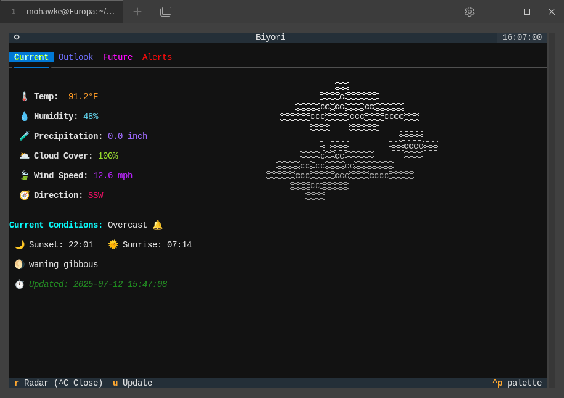The height and width of the screenshot is (398, 564).
Task: Click the thermometer icon beside Temp
Action: (x=24, y=97)
